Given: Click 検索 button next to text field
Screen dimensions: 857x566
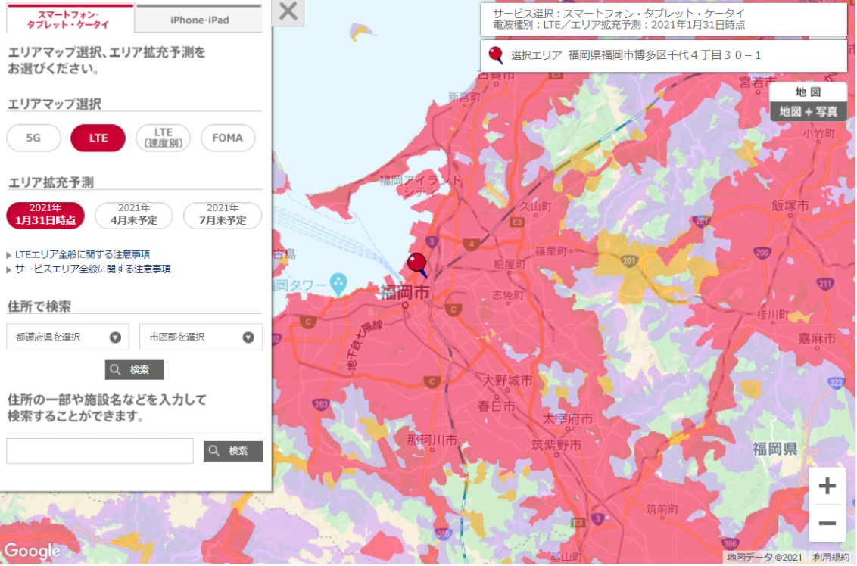Looking at the screenshot, I should coord(233,451).
